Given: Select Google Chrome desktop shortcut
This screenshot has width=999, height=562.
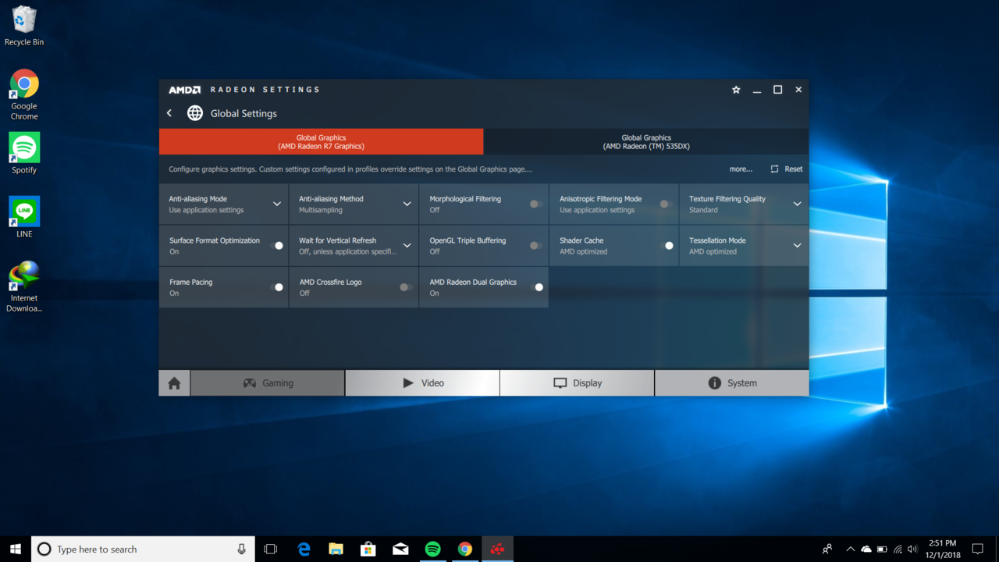Looking at the screenshot, I should coord(24,94).
